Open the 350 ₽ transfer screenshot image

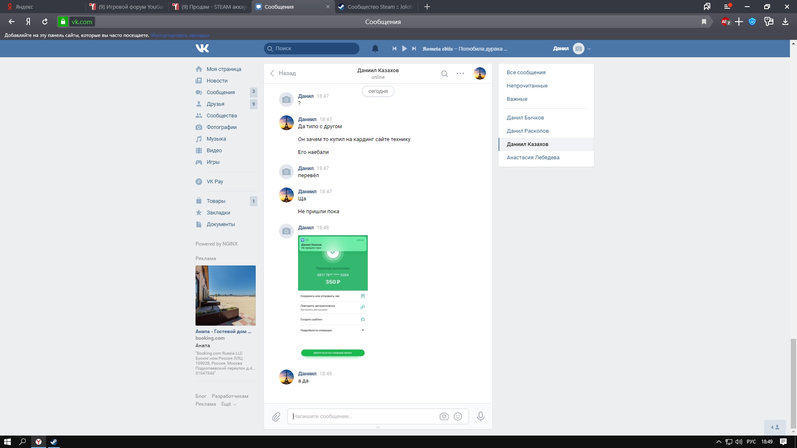[x=332, y=297]
